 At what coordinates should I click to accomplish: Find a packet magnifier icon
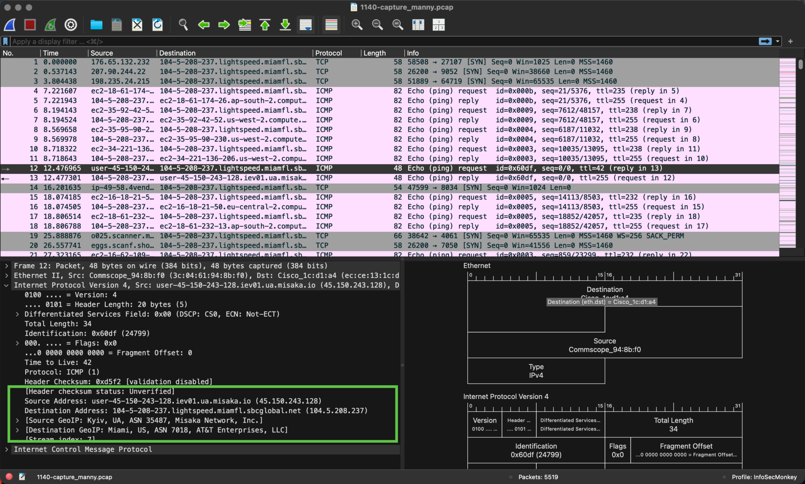tap(183, 25)
